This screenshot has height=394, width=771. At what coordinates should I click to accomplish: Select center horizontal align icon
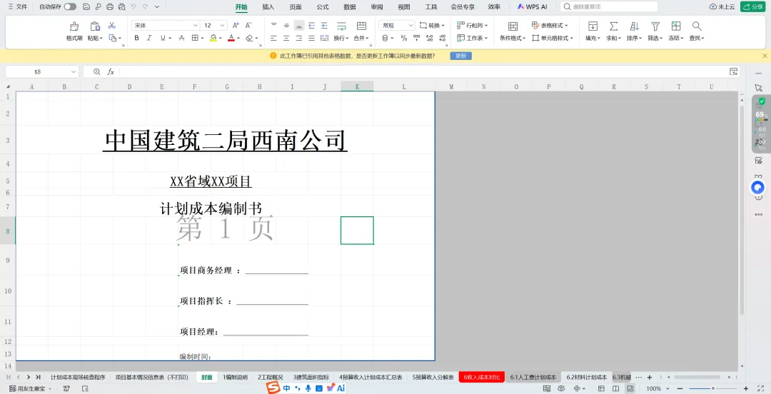tap(286, 38)
